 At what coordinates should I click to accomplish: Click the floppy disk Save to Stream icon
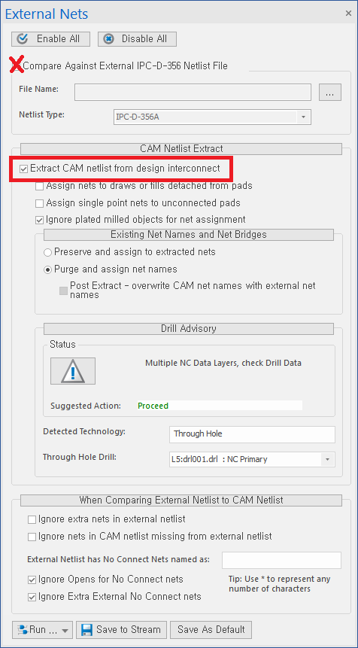click(x=86, y=630)
